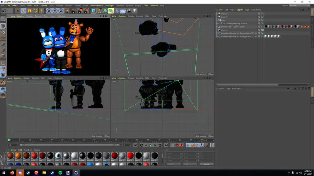Toggle Light.2 layer box in Object Manager
Screen dimensions: 314x176
[x=259, y=14]
